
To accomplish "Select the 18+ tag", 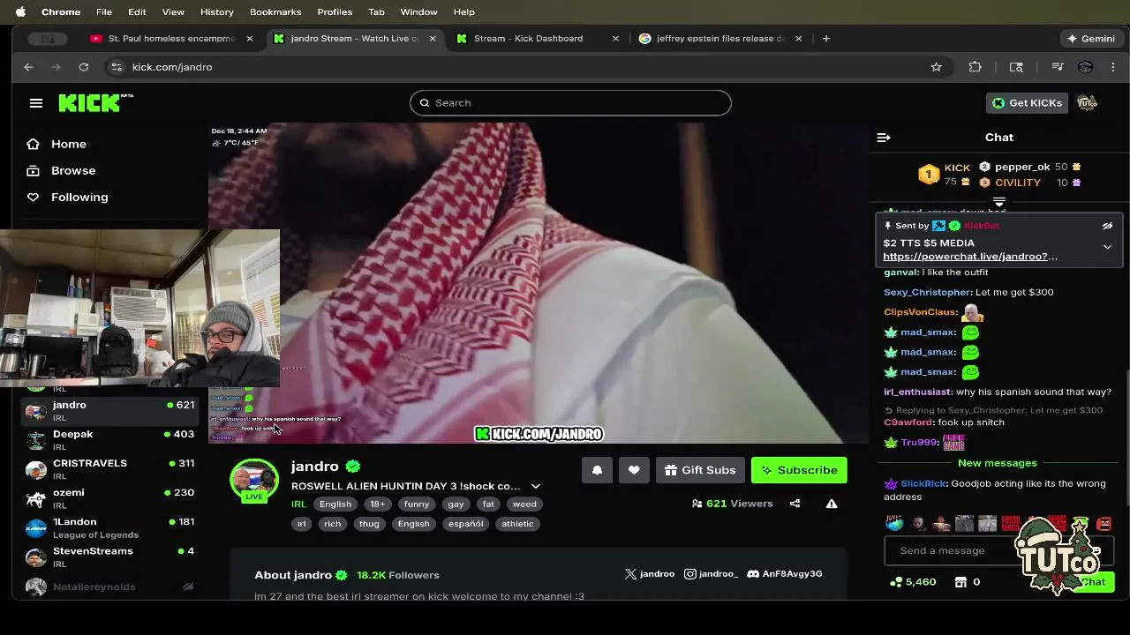I will 378,504.
